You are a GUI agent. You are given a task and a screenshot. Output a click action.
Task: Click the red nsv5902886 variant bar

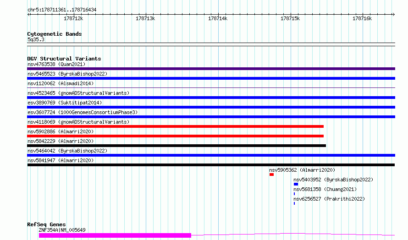click(176, 136)
